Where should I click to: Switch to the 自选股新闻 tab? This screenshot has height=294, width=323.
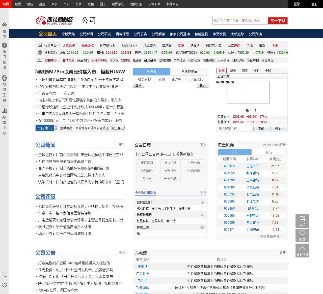[189, 72]
